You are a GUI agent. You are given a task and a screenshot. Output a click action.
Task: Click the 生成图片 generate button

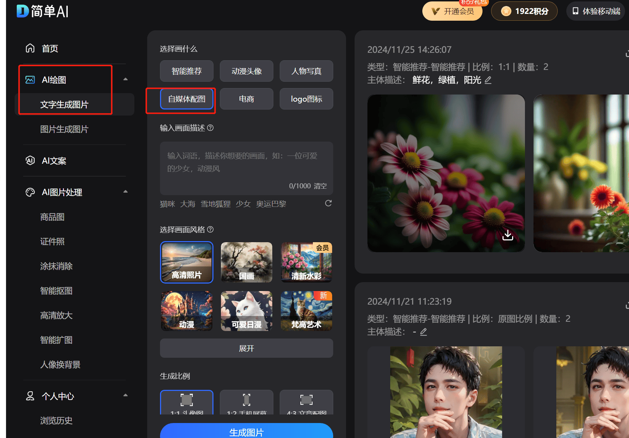(246, 432)
